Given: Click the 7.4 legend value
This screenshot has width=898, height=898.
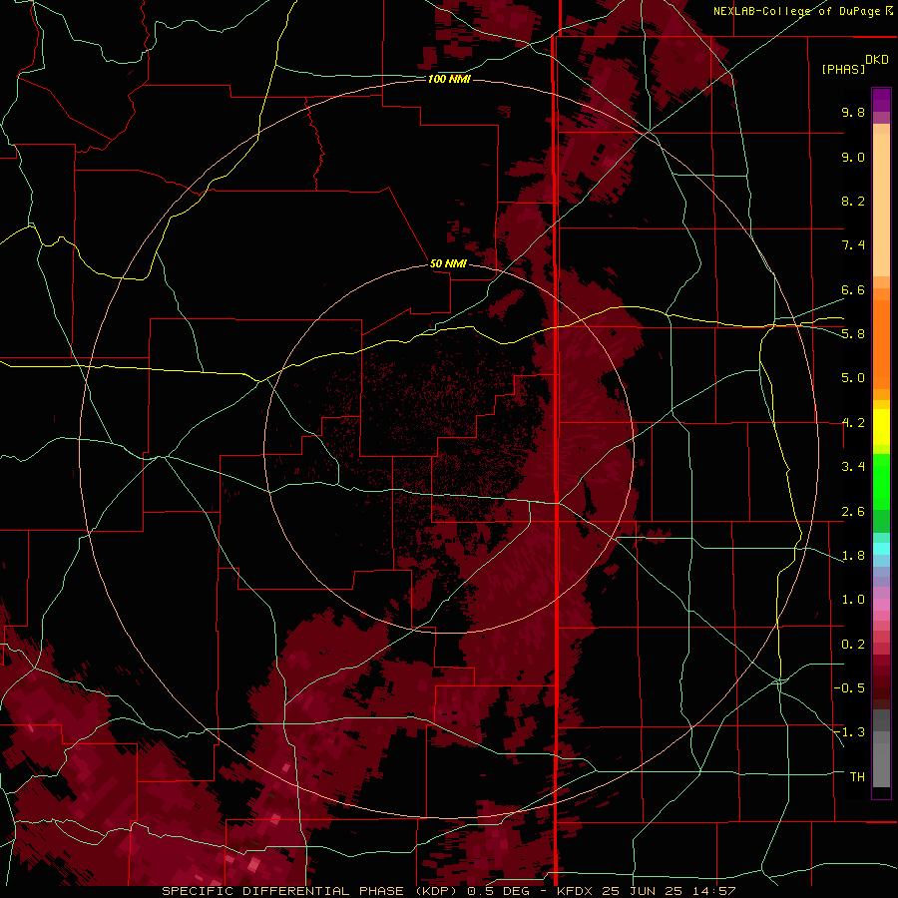Looking at the screenshot, I should [853, 245].
